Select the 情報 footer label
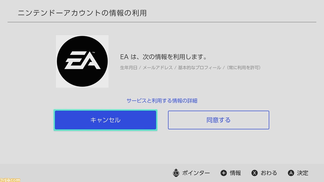The width and height of the screenshot is (324, 182). click(x=235, y=173)
